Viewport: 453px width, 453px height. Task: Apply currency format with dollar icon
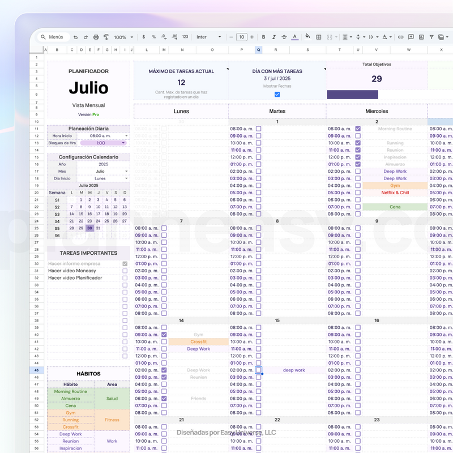point(144,37)
